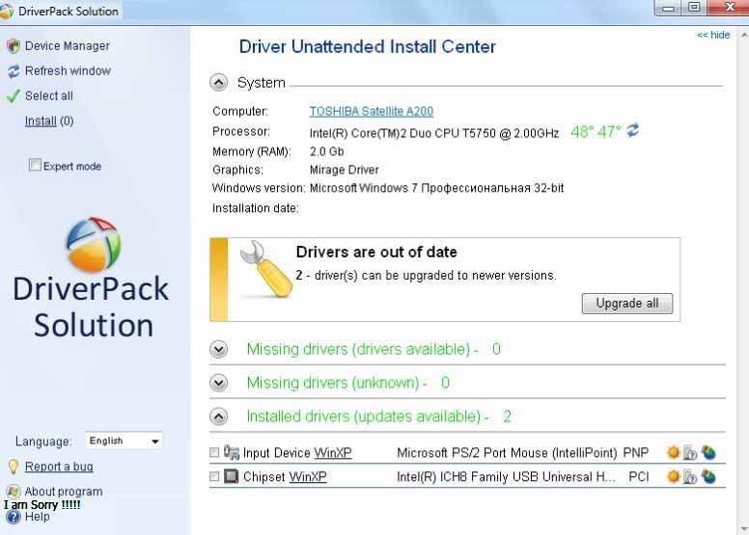
Task: Click the globe icon in the Chipset row
Action: click(x=708, y=476)
